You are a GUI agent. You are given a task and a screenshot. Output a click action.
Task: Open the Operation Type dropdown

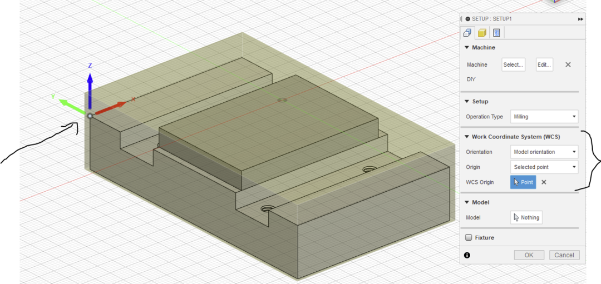[544, 117]
